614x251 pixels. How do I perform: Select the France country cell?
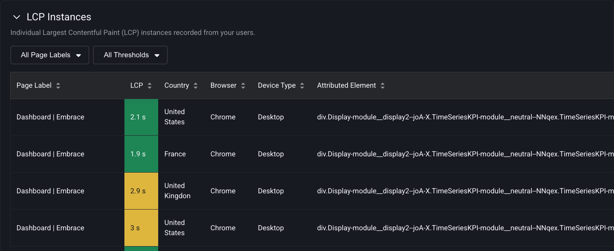pos(175,154)
